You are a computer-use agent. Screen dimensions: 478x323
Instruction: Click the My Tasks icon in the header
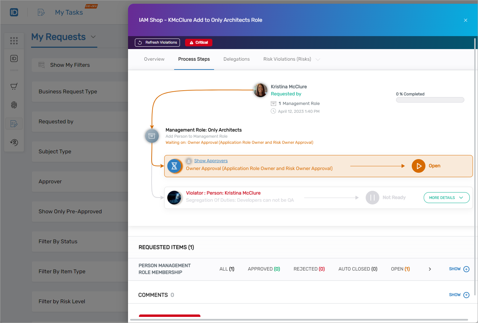[41, 12]
